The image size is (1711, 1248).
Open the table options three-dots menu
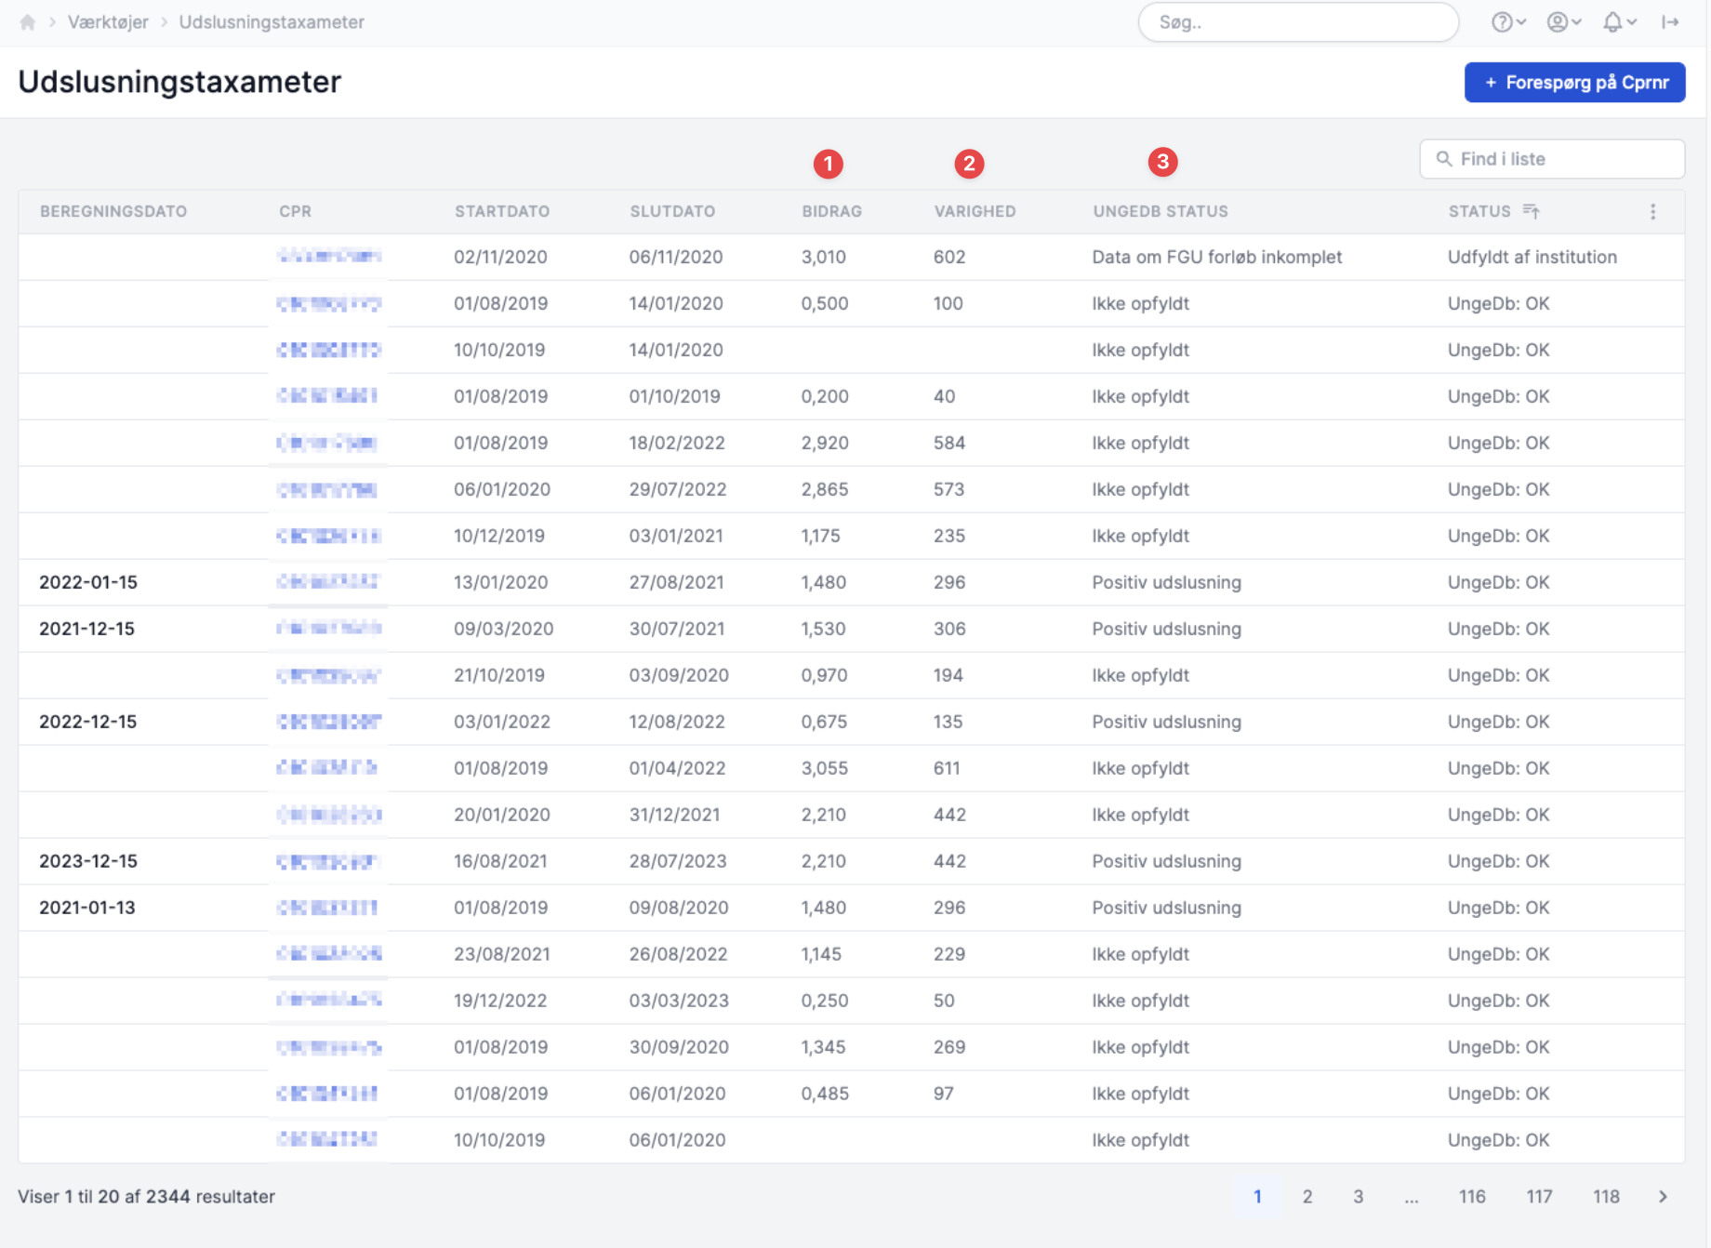(x=1652, y=211)
